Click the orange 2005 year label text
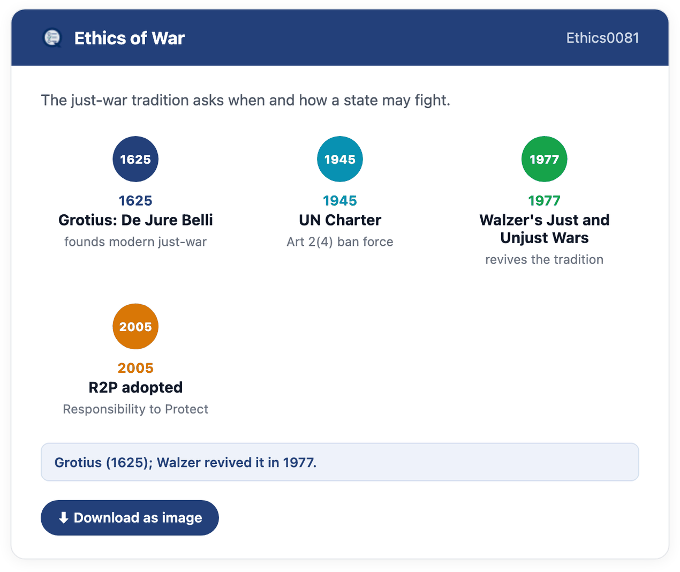 135,368
